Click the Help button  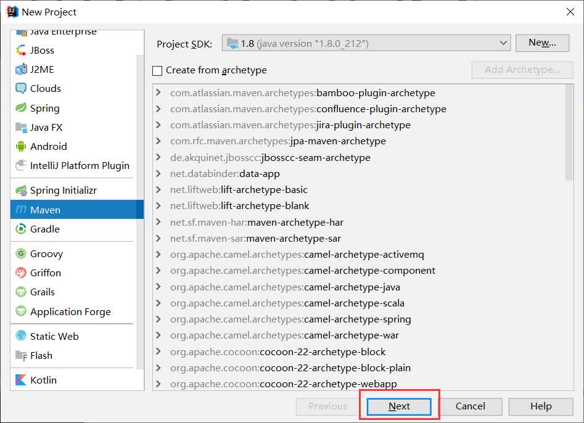coord(541,406)
